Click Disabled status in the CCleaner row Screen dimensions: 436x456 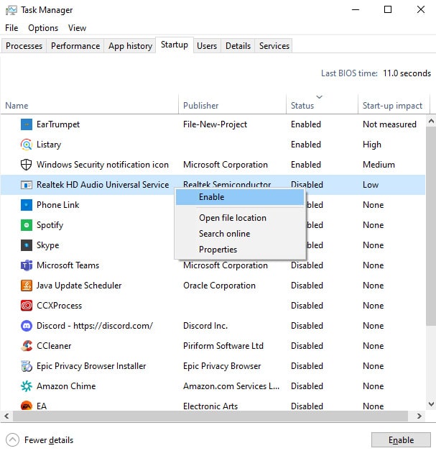click(307, 346)
